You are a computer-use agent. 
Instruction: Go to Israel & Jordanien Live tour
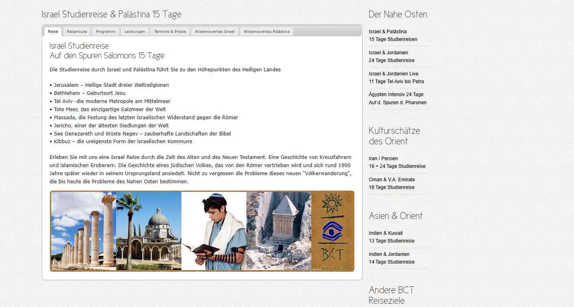tap(396, 77)
